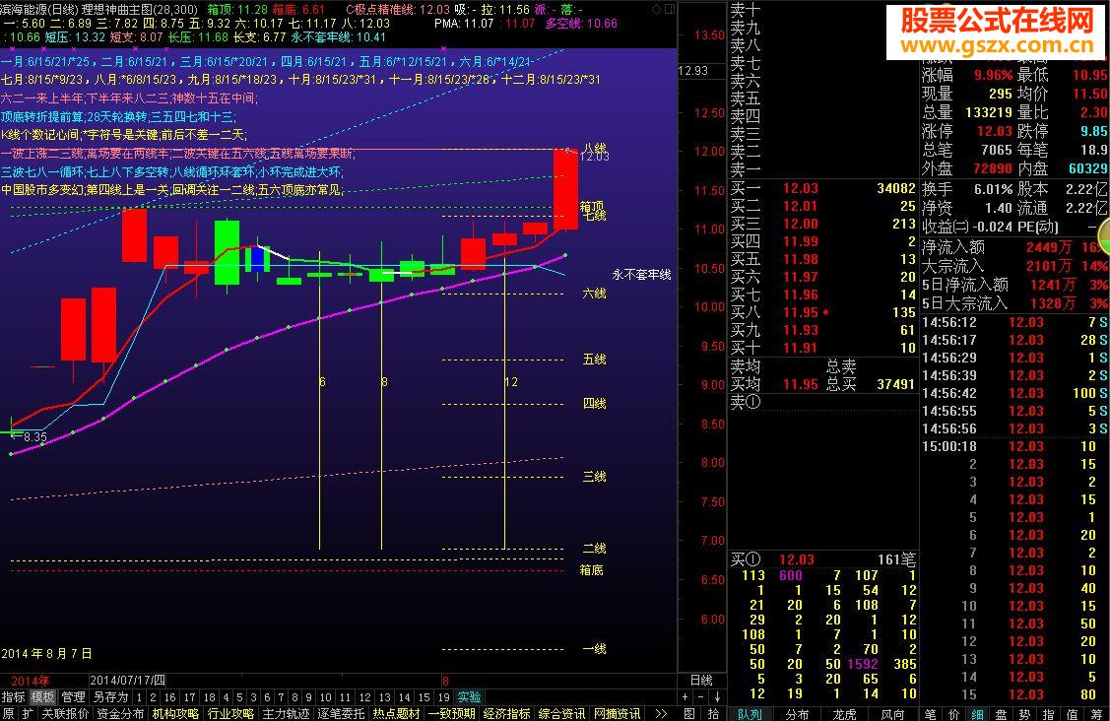Expand more tabs with the >> button
The image size is (1110, 721).
(661, 714)
